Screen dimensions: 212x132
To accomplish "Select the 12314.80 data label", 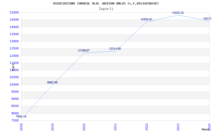I will pos(115,49).
